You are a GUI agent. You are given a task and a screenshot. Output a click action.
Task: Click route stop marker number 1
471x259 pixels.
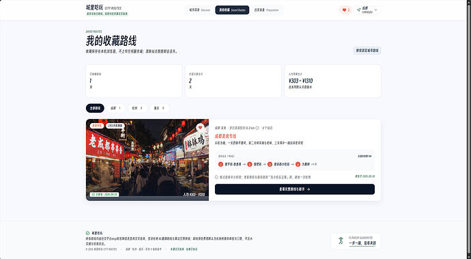click(x=220, y=164)
